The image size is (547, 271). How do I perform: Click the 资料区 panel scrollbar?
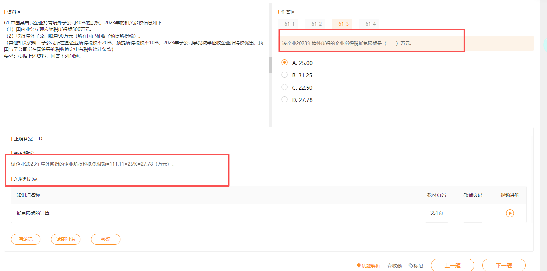[x=270, y=65]
